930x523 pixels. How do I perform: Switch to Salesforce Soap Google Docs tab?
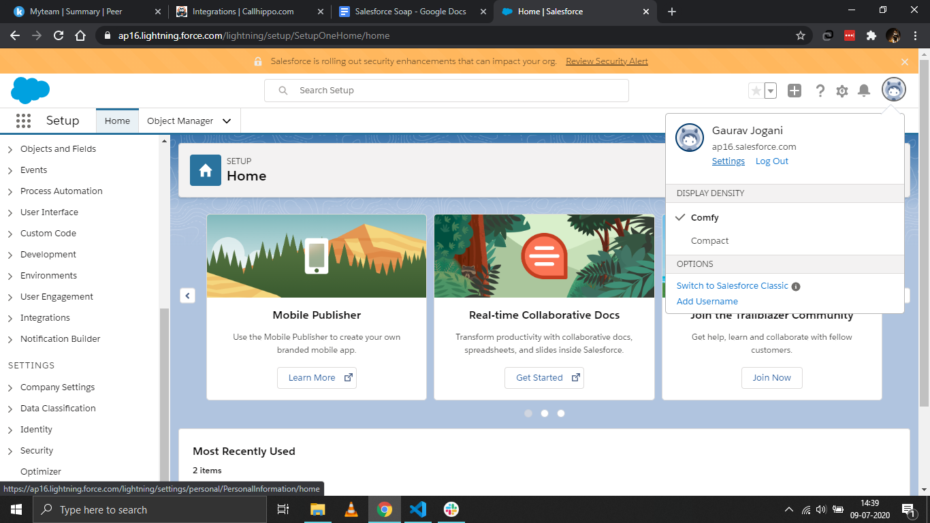coord(412,12)
